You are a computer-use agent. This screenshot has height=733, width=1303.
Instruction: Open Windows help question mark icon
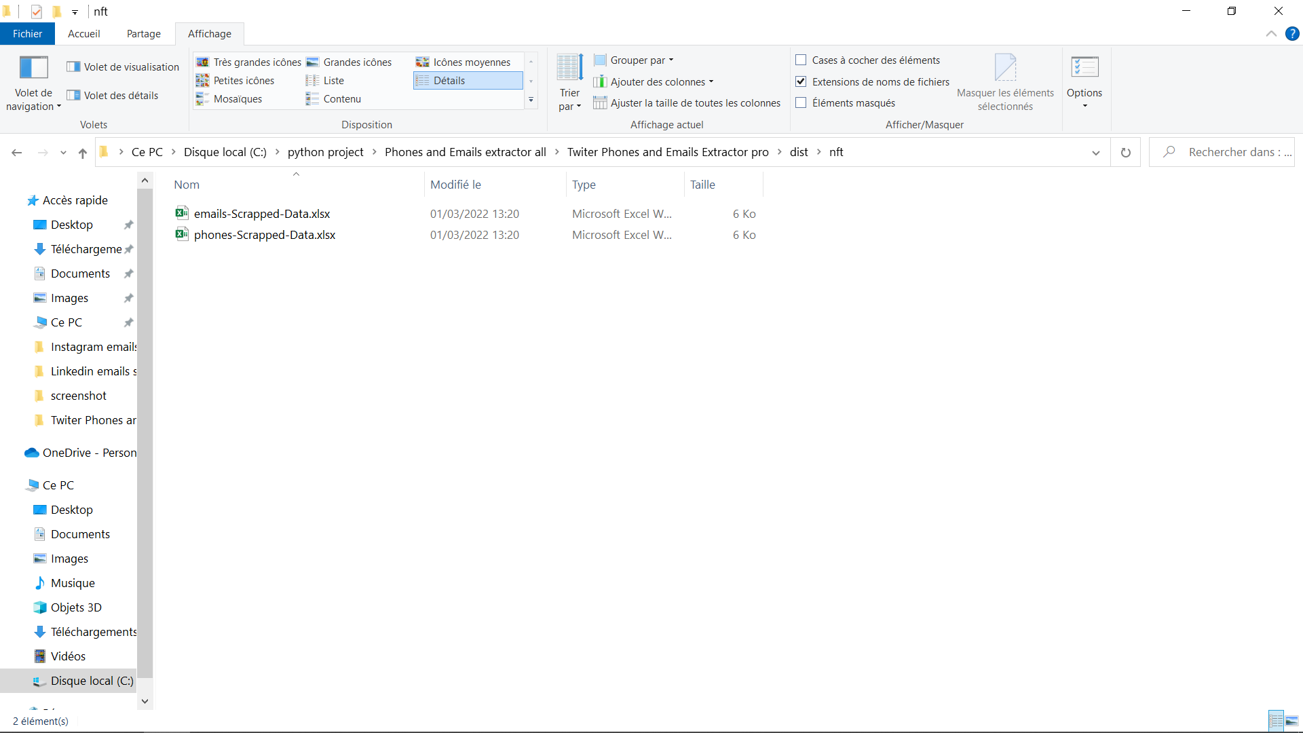[1292, 33]
